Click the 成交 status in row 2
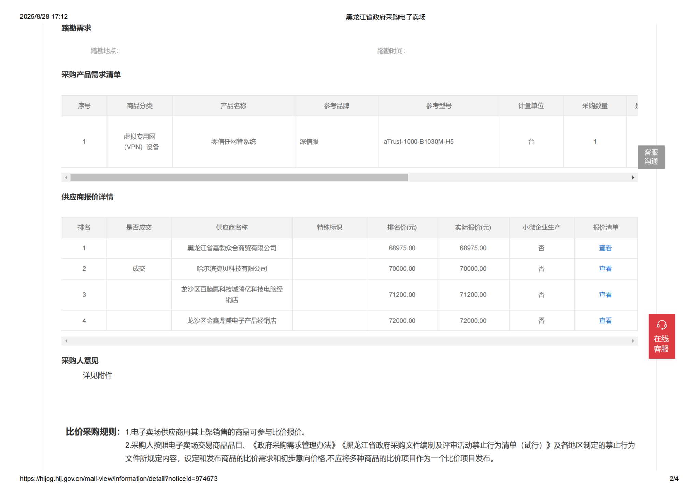 coord(139,269)
